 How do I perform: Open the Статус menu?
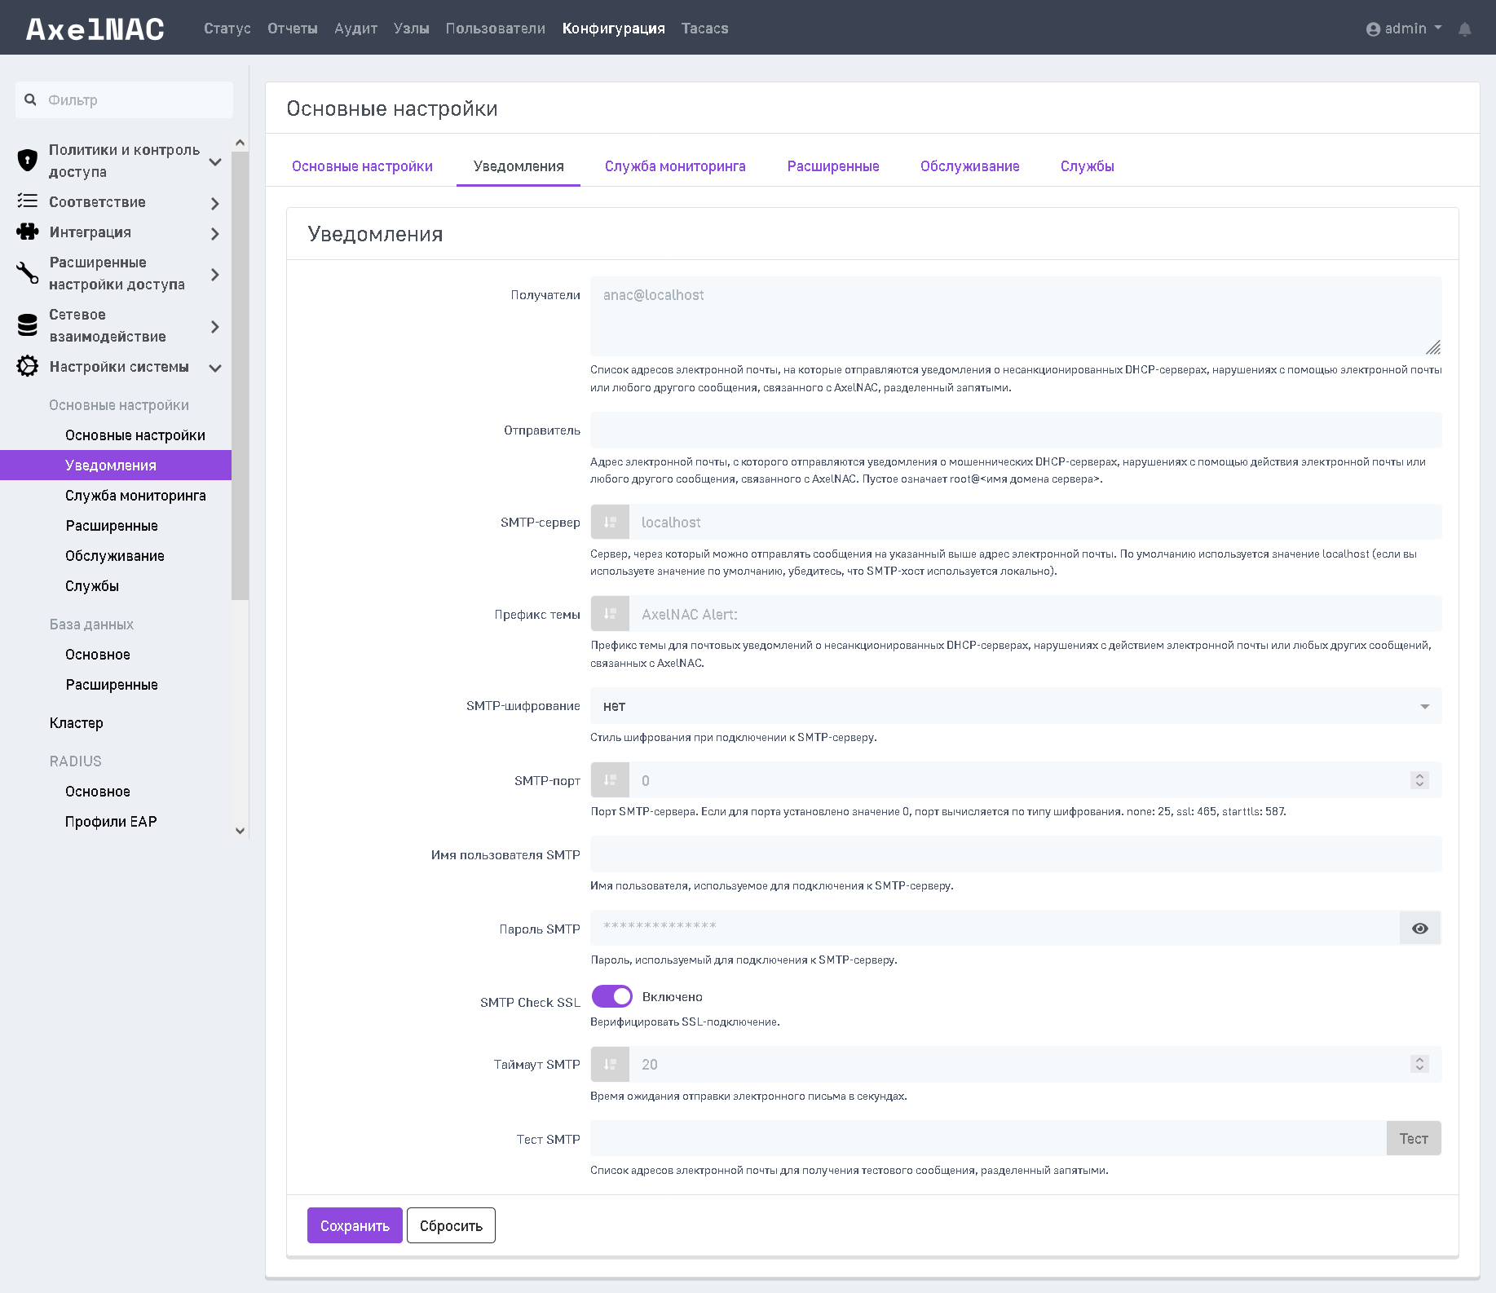(x=227, y=29)
